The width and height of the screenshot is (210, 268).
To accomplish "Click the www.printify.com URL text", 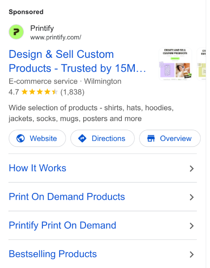I will [56, 37].
